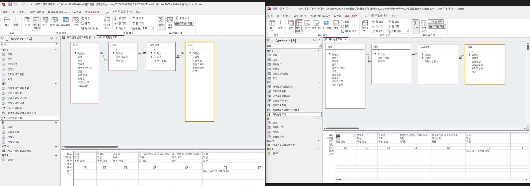Image resolution: width=530 pixels, height=186 pixels.
Task: Expand the 보기 (View) dropdown in right window
Action: [x=272, y=28]
